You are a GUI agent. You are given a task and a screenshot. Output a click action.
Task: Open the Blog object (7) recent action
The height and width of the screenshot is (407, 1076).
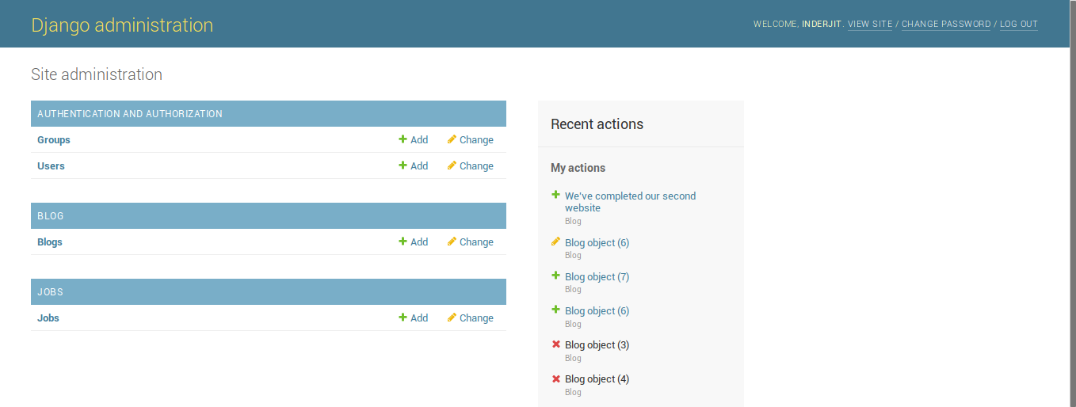pyautogui.click(x=597, y=277)
